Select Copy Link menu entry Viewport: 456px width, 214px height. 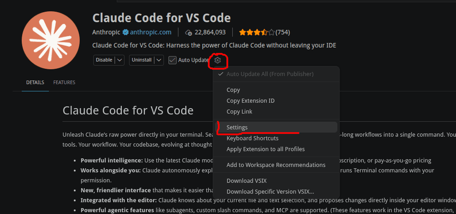[x=276, y=111]
